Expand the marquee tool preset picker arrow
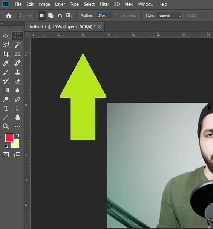The width and height of the screenshot is (213, 229). pos(30,15)
